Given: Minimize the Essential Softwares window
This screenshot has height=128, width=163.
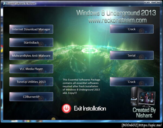Looking at the screenshot, I should click(x=146, y=2).
